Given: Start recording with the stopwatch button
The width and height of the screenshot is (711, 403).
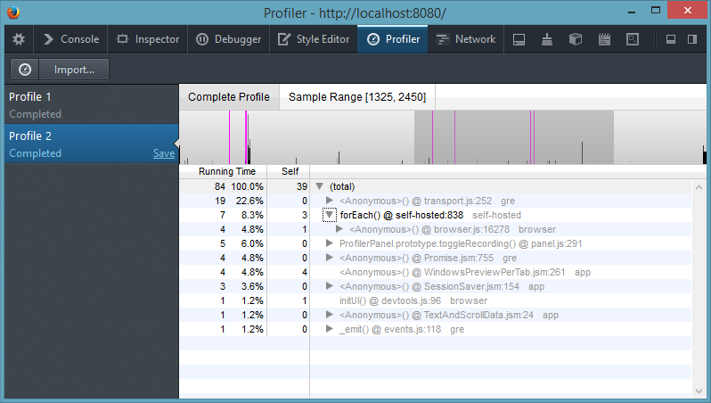Looking at the screenshot, I should point(25,70).
